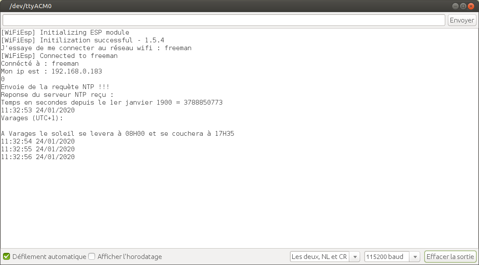Open the 'Les deux, NL et CR' dropdown
Viewport: 479px width, 265px height.
pyautogui.click(x=325, y=256)
